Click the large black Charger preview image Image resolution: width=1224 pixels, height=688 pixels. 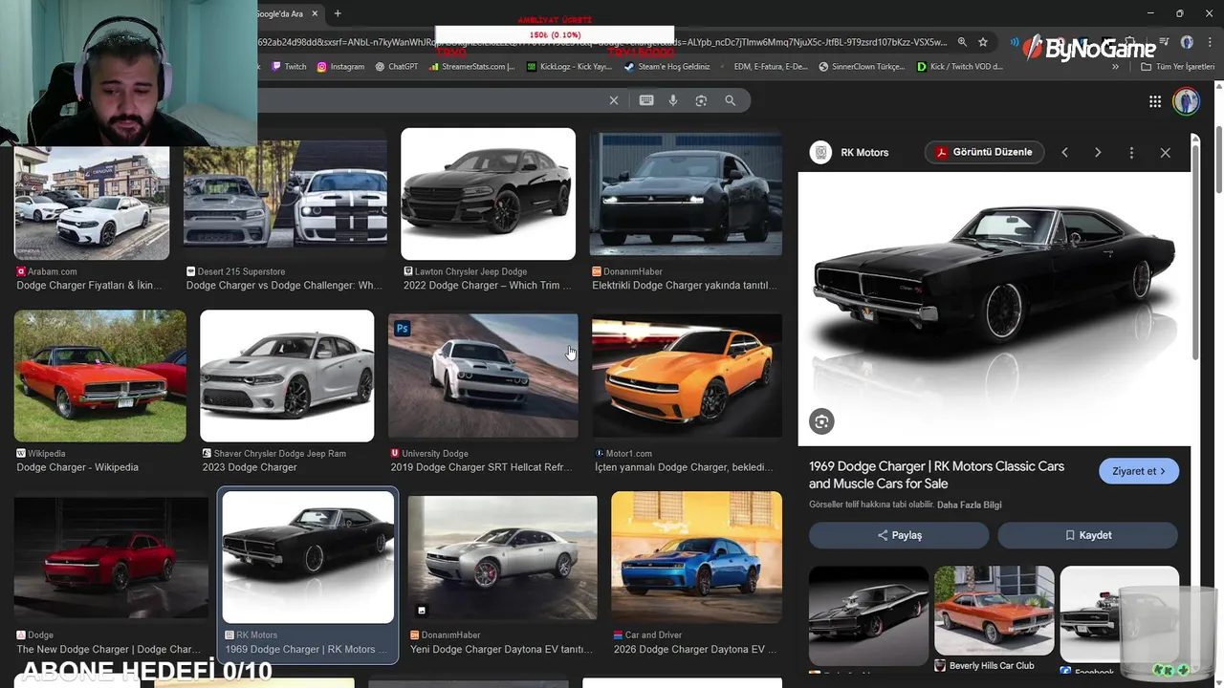994,309
